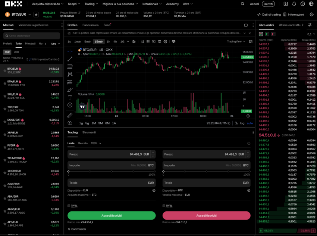The height and width of the screenshot is (236, 317).
Task: Expand the Altro filter in the markets list
Action: (55, 44)
